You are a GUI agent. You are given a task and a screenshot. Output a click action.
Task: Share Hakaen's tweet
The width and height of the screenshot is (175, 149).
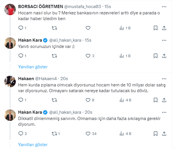tap(164, 100)
